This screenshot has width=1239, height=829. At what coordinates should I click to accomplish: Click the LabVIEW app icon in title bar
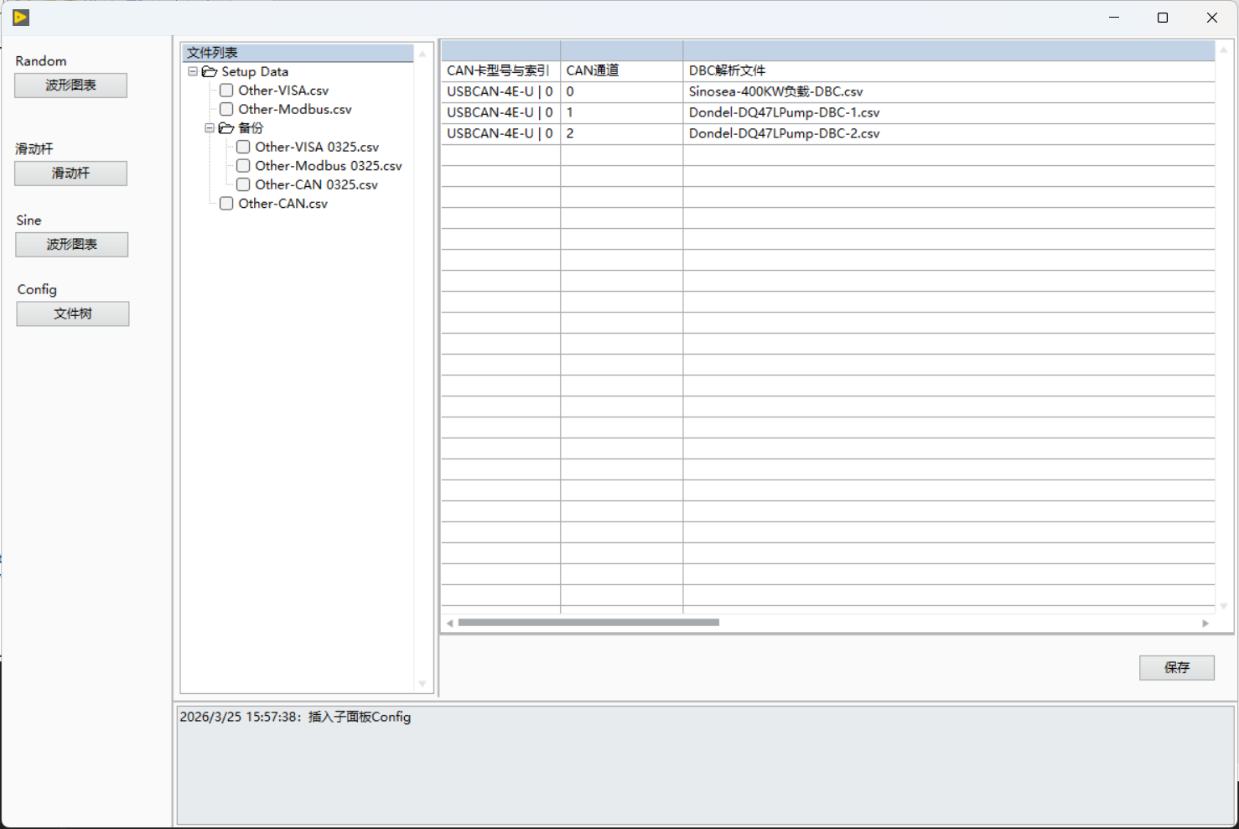pyautogui.click(x=21, y=18)
